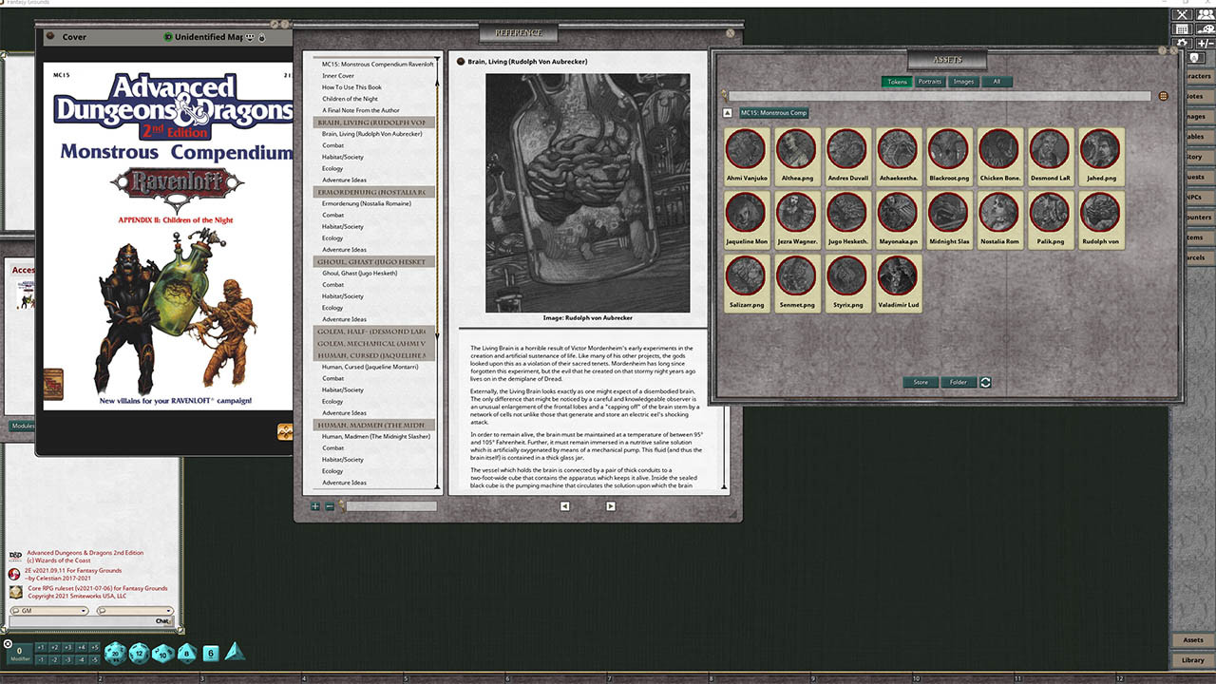The height and width of the screenshot is (684, 1216).
Task: Click the grid icon right of the asset search bar
Action: pyautogui.click(x=1164, y=95)
